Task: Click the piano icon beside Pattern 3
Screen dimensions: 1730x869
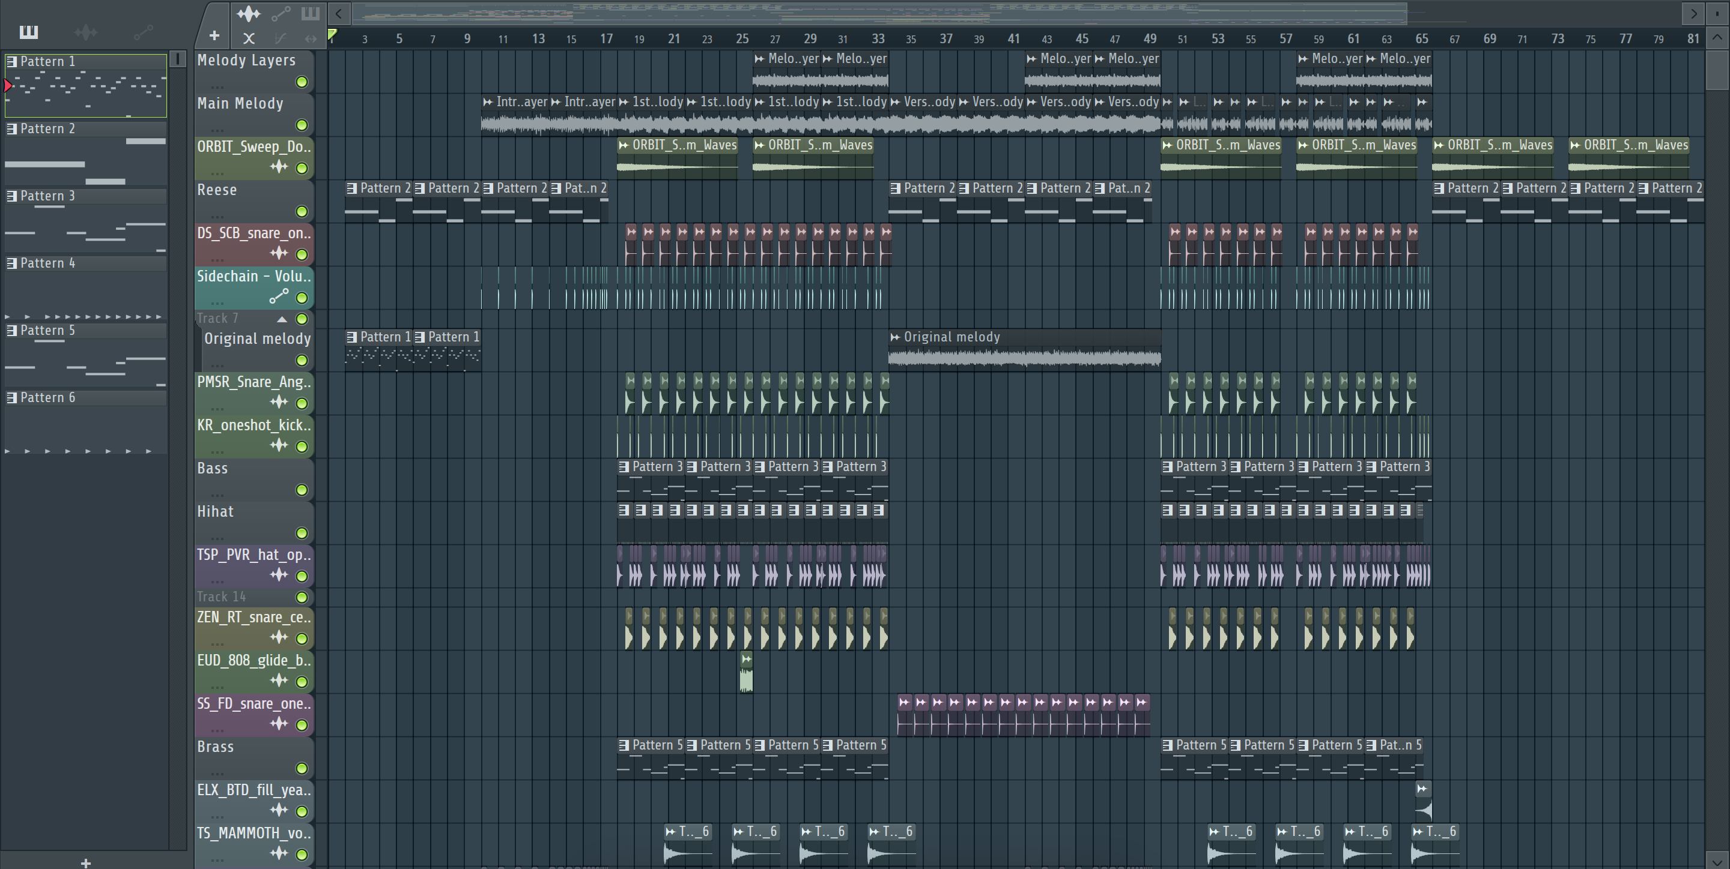Action: coord(11,196)
